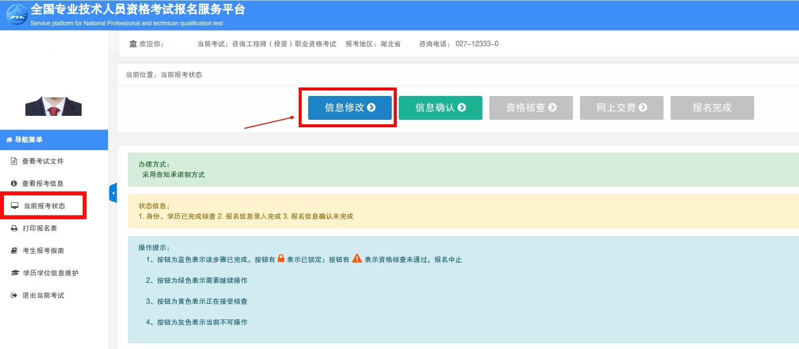Click the bank icon next to 欢迎你
Screen dimensions: 799x349
click(133, 44)
